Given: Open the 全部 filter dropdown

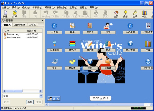Looking at the screenshot, I should click(x=41, y=96).
